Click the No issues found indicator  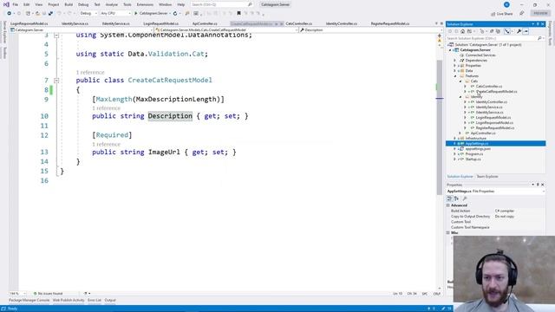(x=49, y=294)
